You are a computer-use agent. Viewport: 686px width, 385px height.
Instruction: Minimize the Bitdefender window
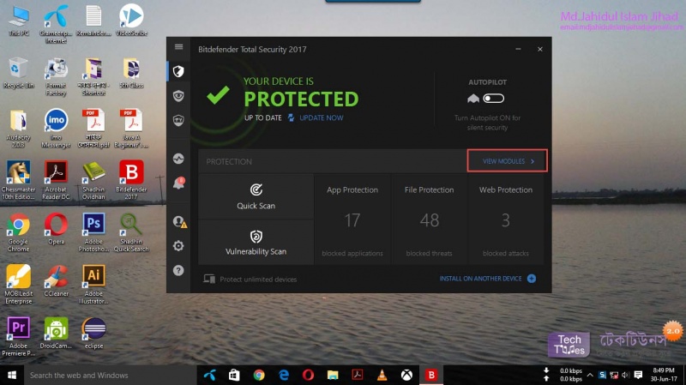tap(518, 49)
